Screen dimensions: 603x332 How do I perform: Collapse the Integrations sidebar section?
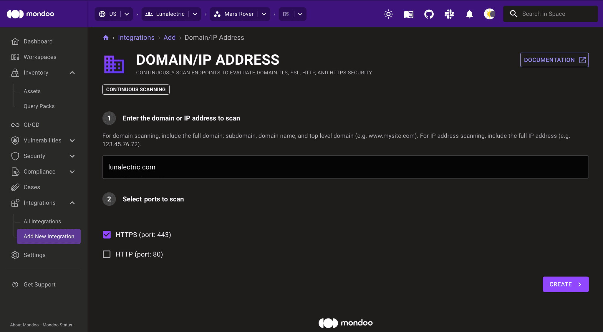pyautogui.click(x=72, y=203)
